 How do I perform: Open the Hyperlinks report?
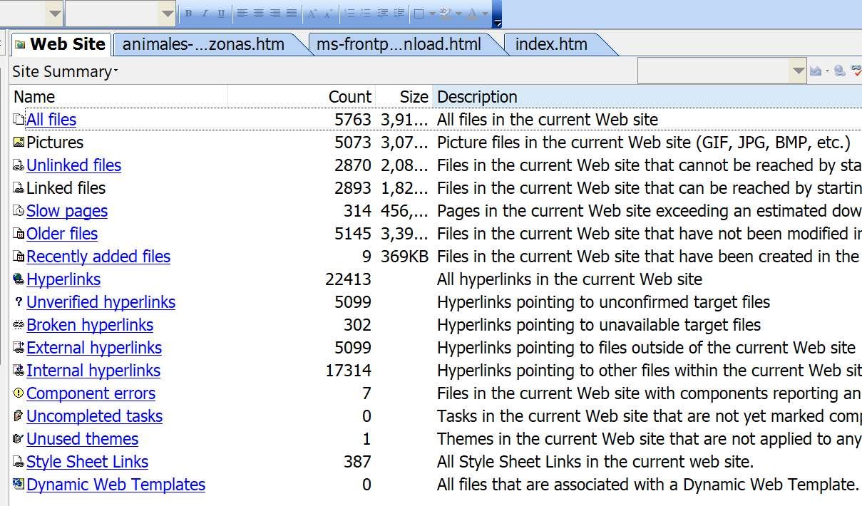coord(63,279)
